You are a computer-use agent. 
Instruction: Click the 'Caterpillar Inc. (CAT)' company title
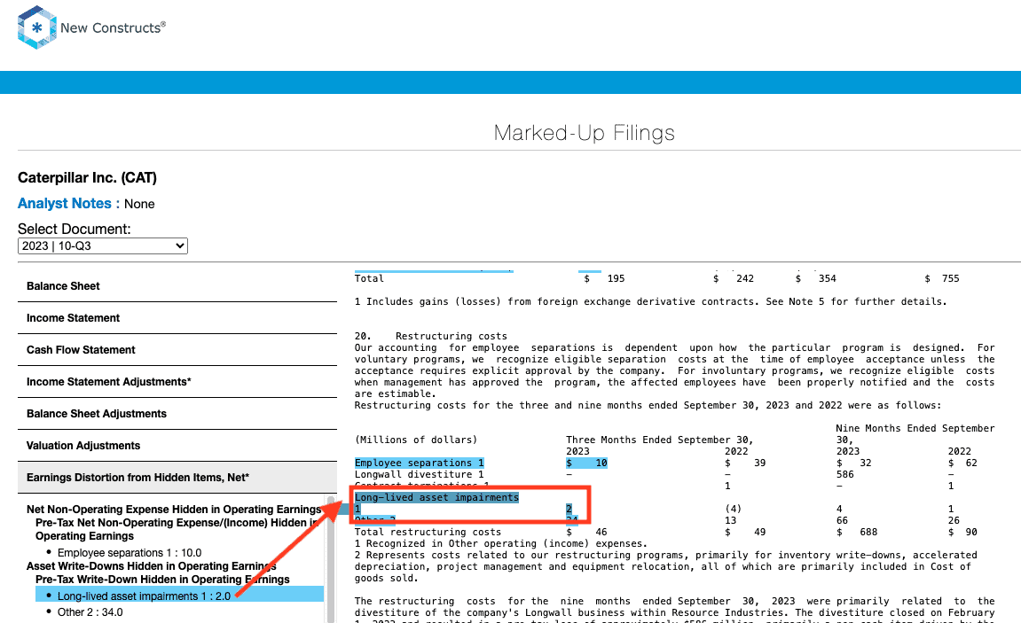(x=87, y=177)
